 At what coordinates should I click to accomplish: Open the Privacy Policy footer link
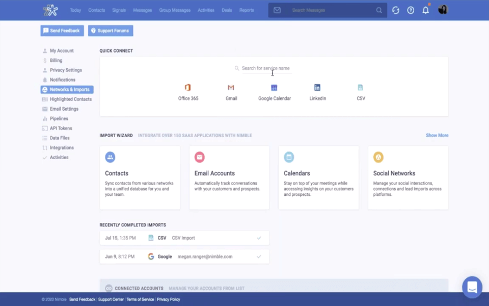coord(169,299)
